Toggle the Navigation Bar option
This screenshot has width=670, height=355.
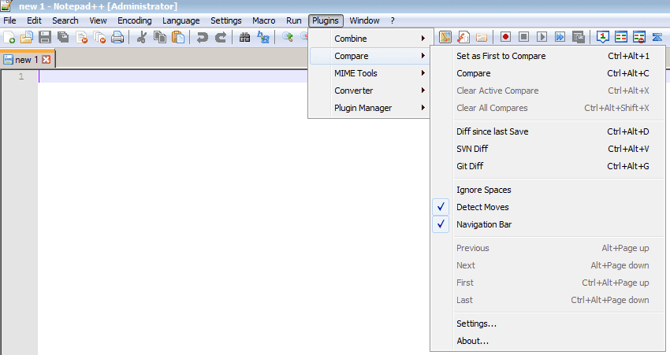pos(547,224)
